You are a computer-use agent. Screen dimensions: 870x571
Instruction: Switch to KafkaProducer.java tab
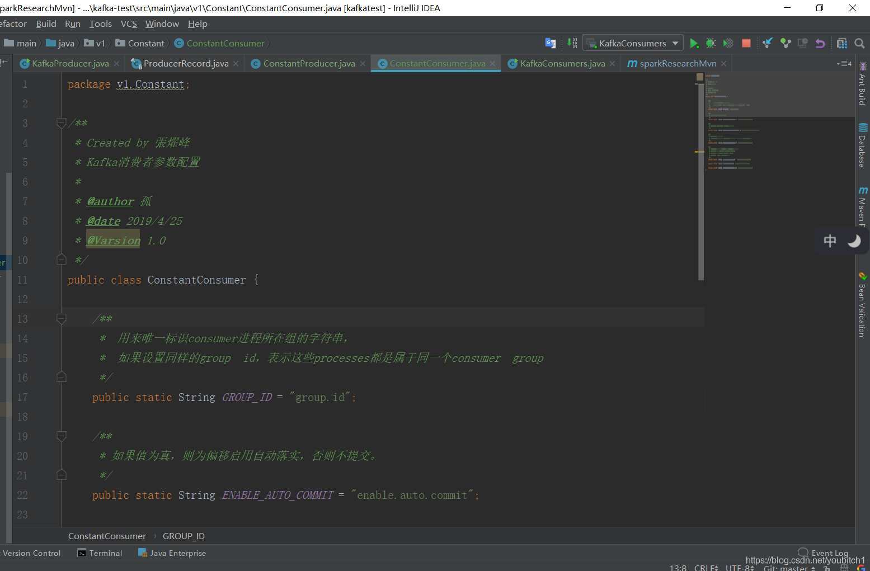70,63
